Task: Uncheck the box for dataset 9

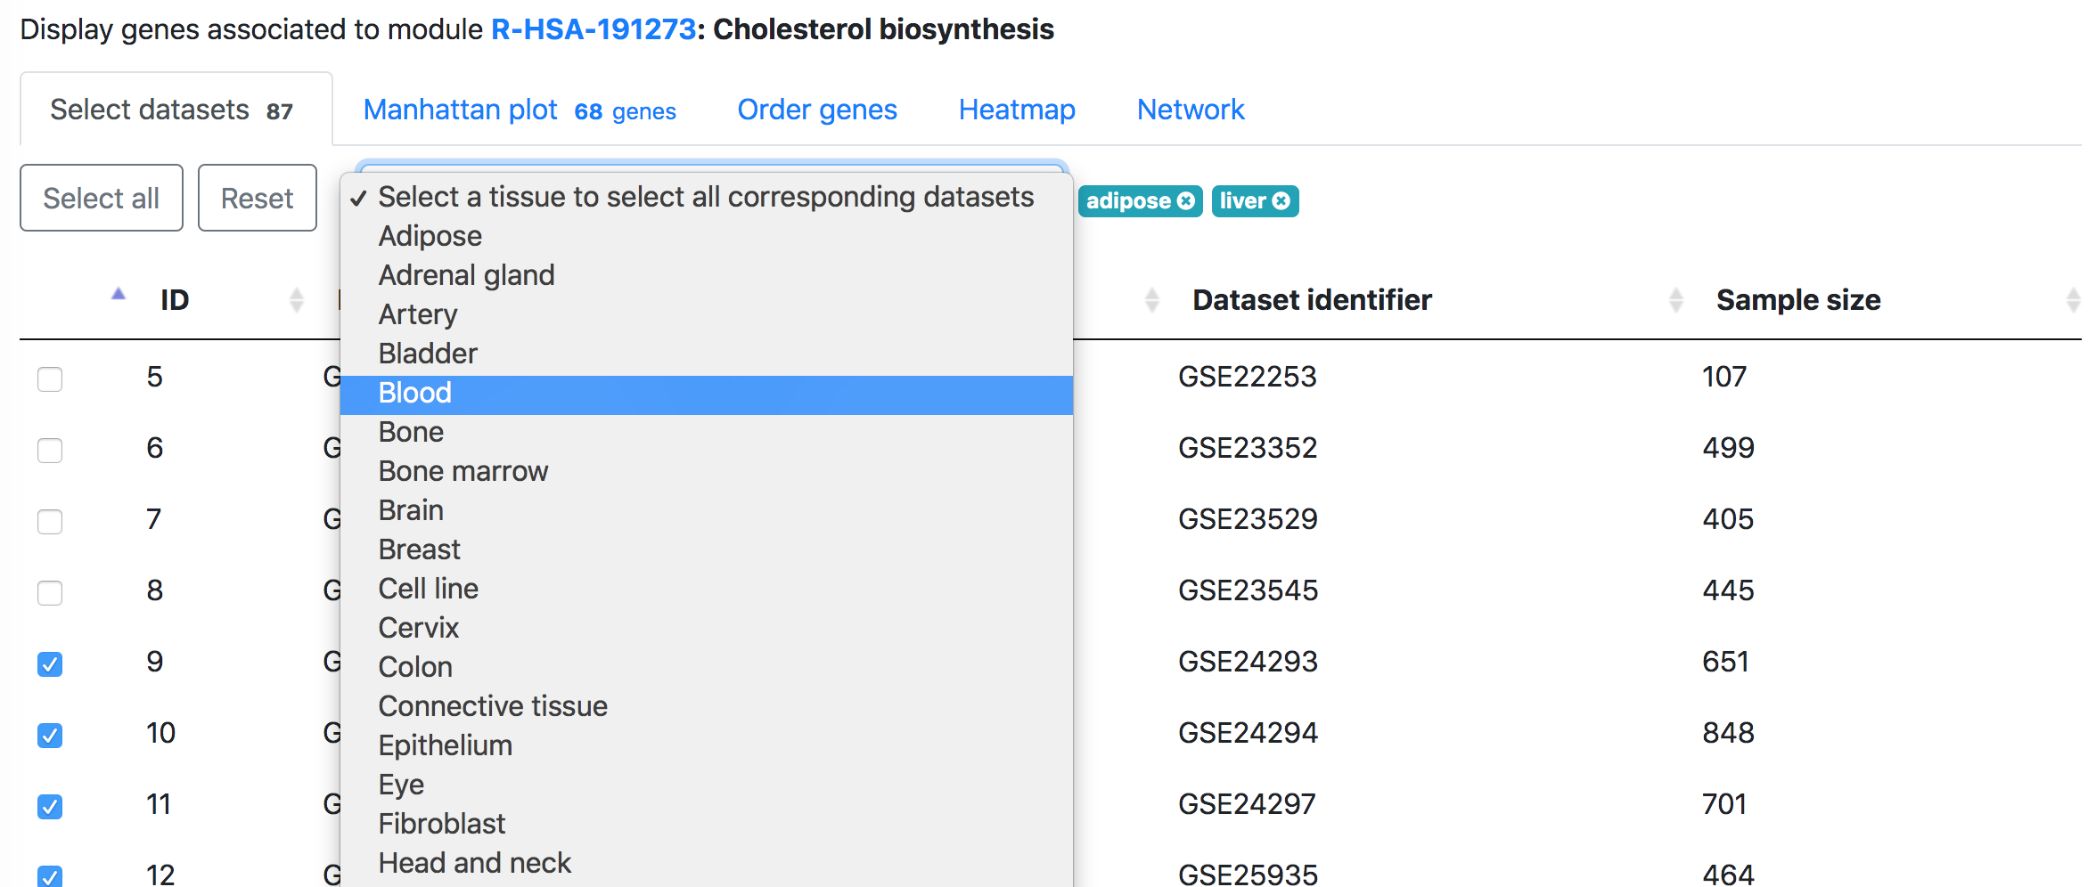Action: point(50,663)
